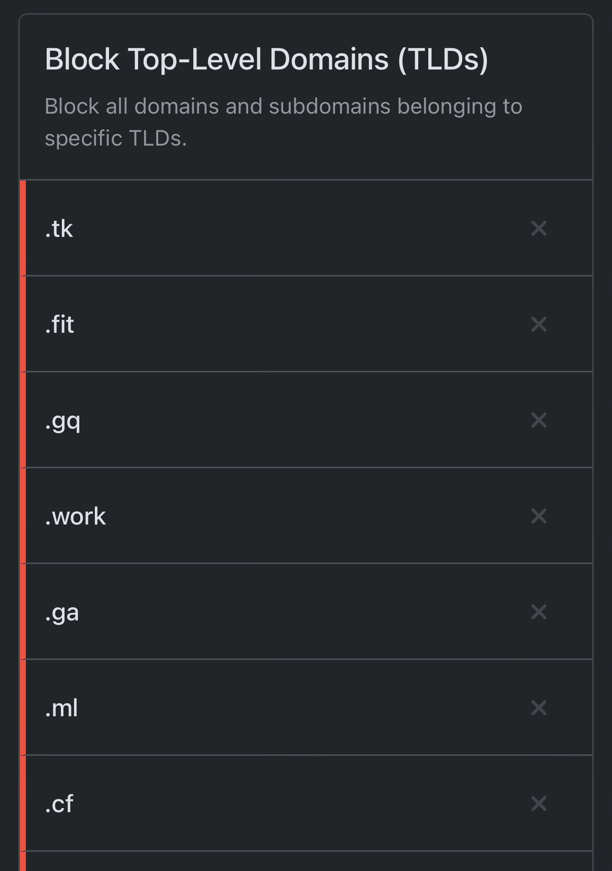Click the Block Top-Level Domains (TLDs) heading
The width and height of the screenshot is (612, 871).
(x=266, y=60)
